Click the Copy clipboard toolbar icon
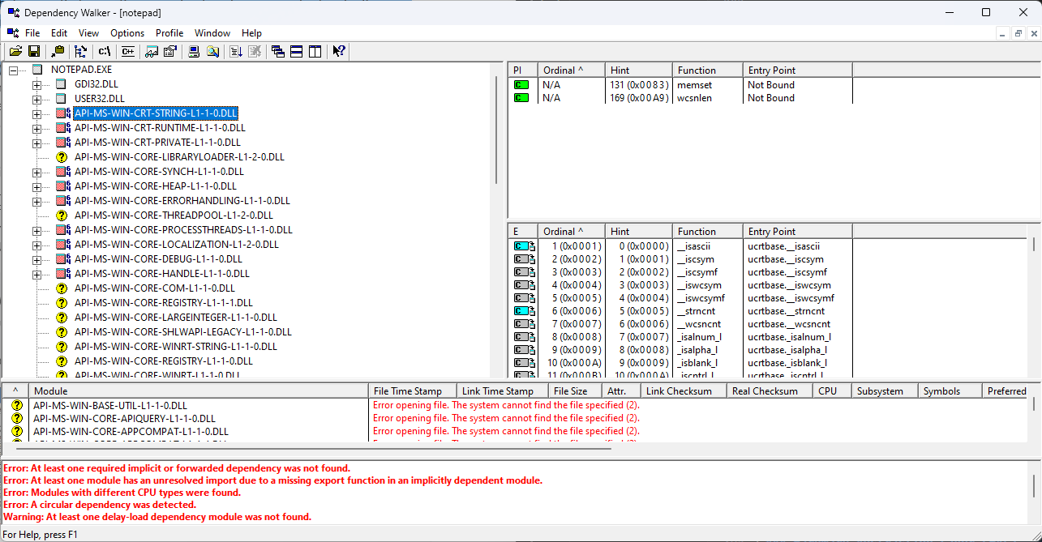The image size is (1042, 542). click(58, 51)
